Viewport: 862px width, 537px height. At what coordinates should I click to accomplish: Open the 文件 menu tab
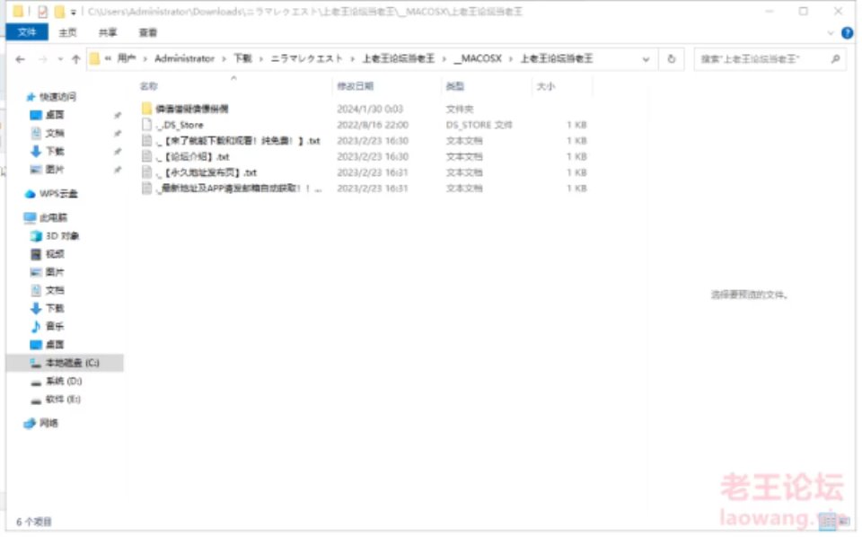click(27, 32)
